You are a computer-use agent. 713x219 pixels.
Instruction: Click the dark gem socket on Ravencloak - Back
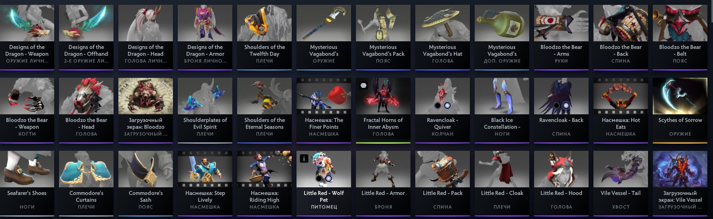click(557, 105)
